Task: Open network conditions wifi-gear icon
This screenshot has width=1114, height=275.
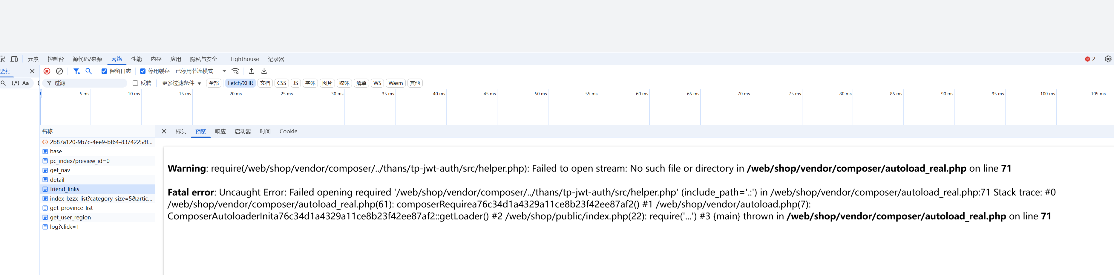Action: click(x=236, y=71)
